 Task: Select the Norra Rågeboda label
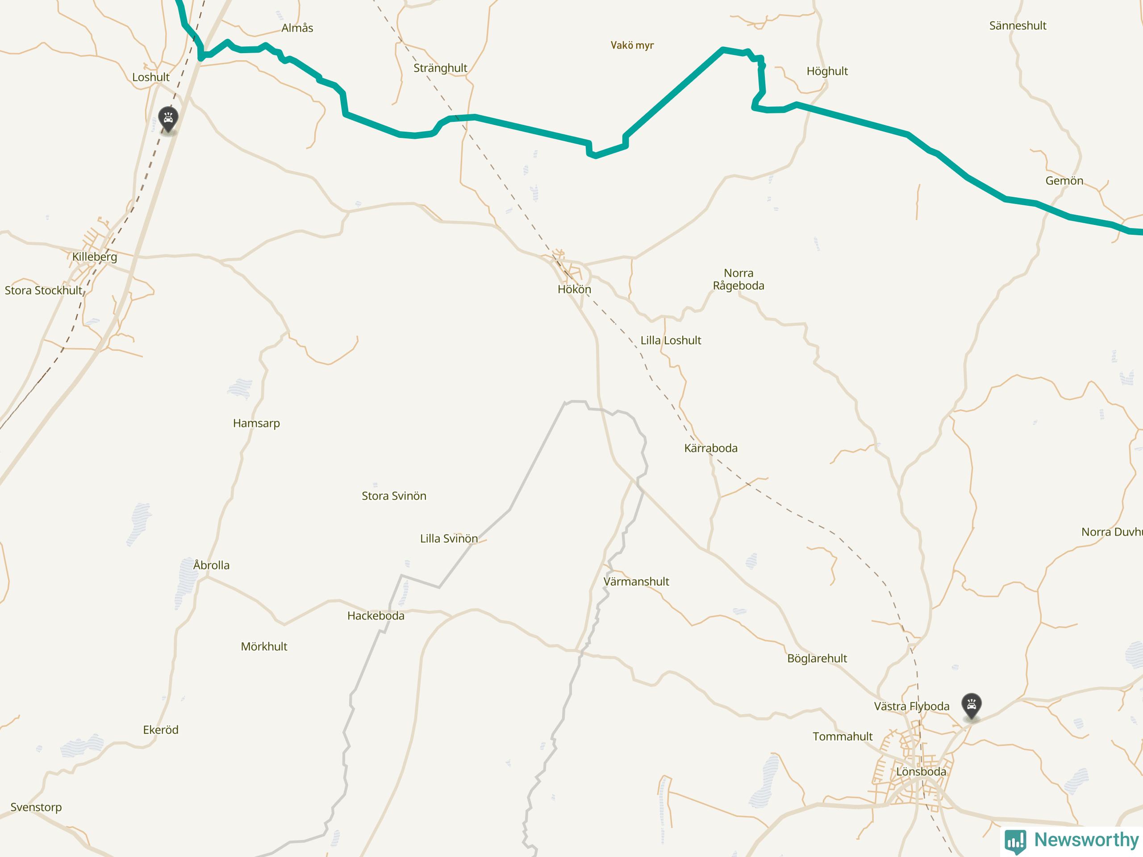point(738,279)
